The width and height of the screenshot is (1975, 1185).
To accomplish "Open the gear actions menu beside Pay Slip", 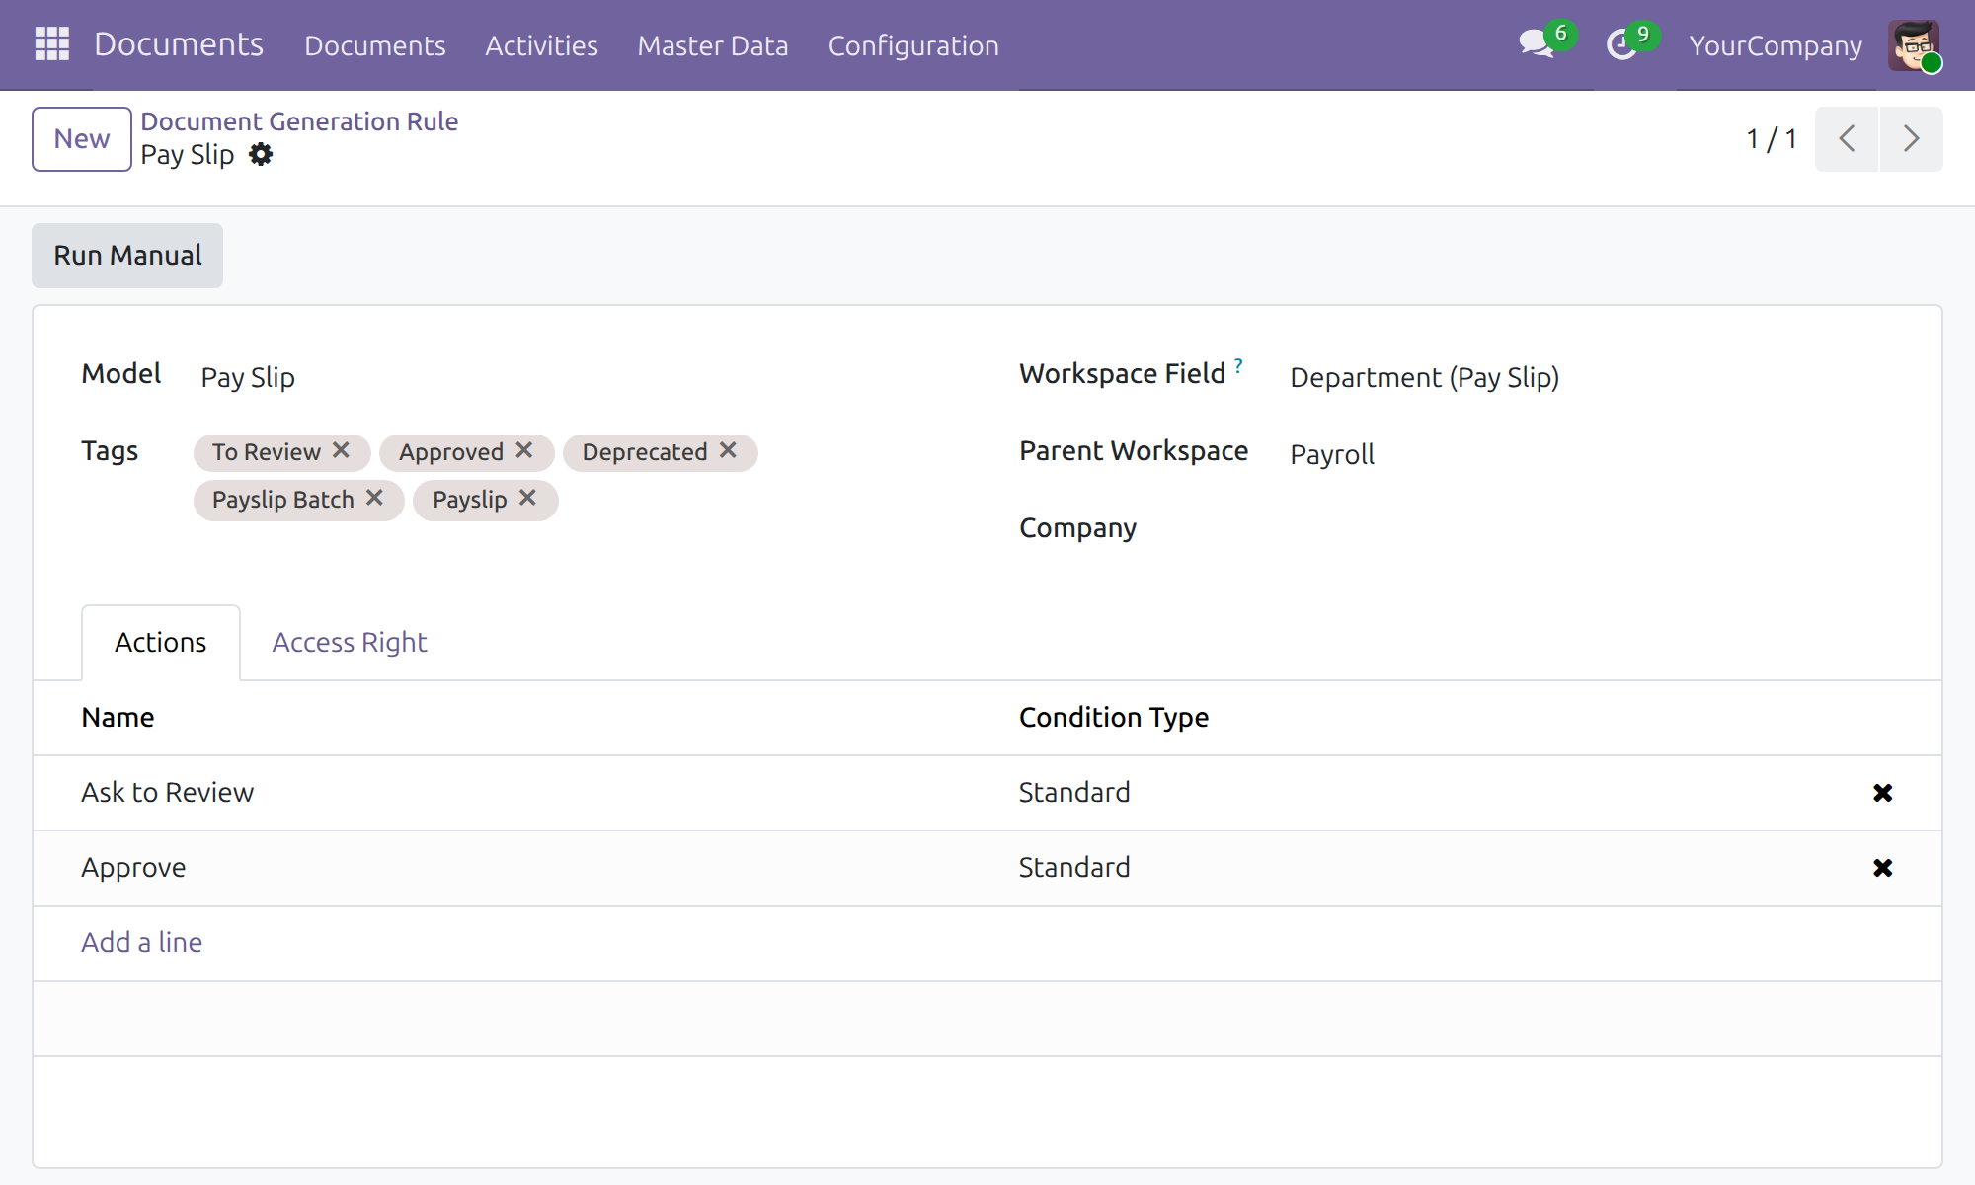I will point(261,155).
